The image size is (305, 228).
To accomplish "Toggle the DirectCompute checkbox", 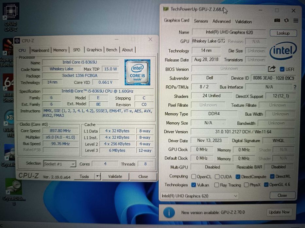I will (x=238, y=177).
